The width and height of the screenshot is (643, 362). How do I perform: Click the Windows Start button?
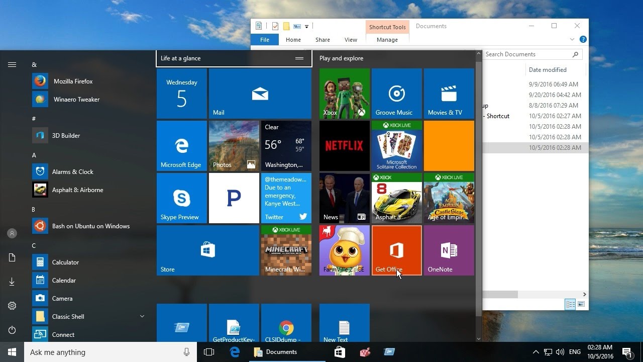tap(12, 352)
